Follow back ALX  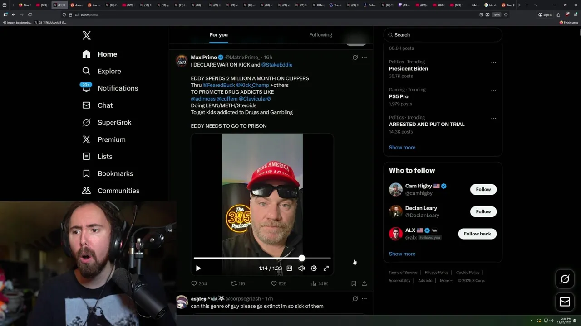[477, 234]
